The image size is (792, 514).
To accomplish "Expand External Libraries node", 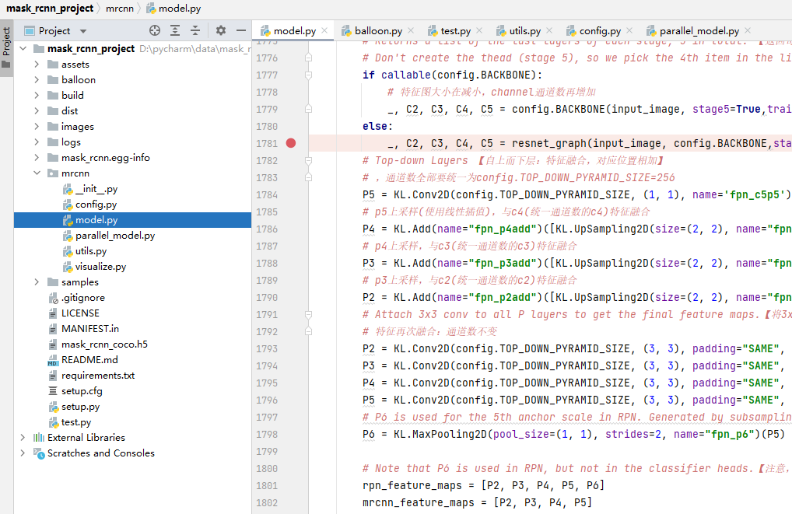I will pos(23,437).
